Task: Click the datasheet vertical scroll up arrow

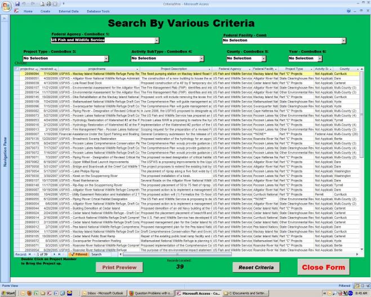Action: coord(361,69)
